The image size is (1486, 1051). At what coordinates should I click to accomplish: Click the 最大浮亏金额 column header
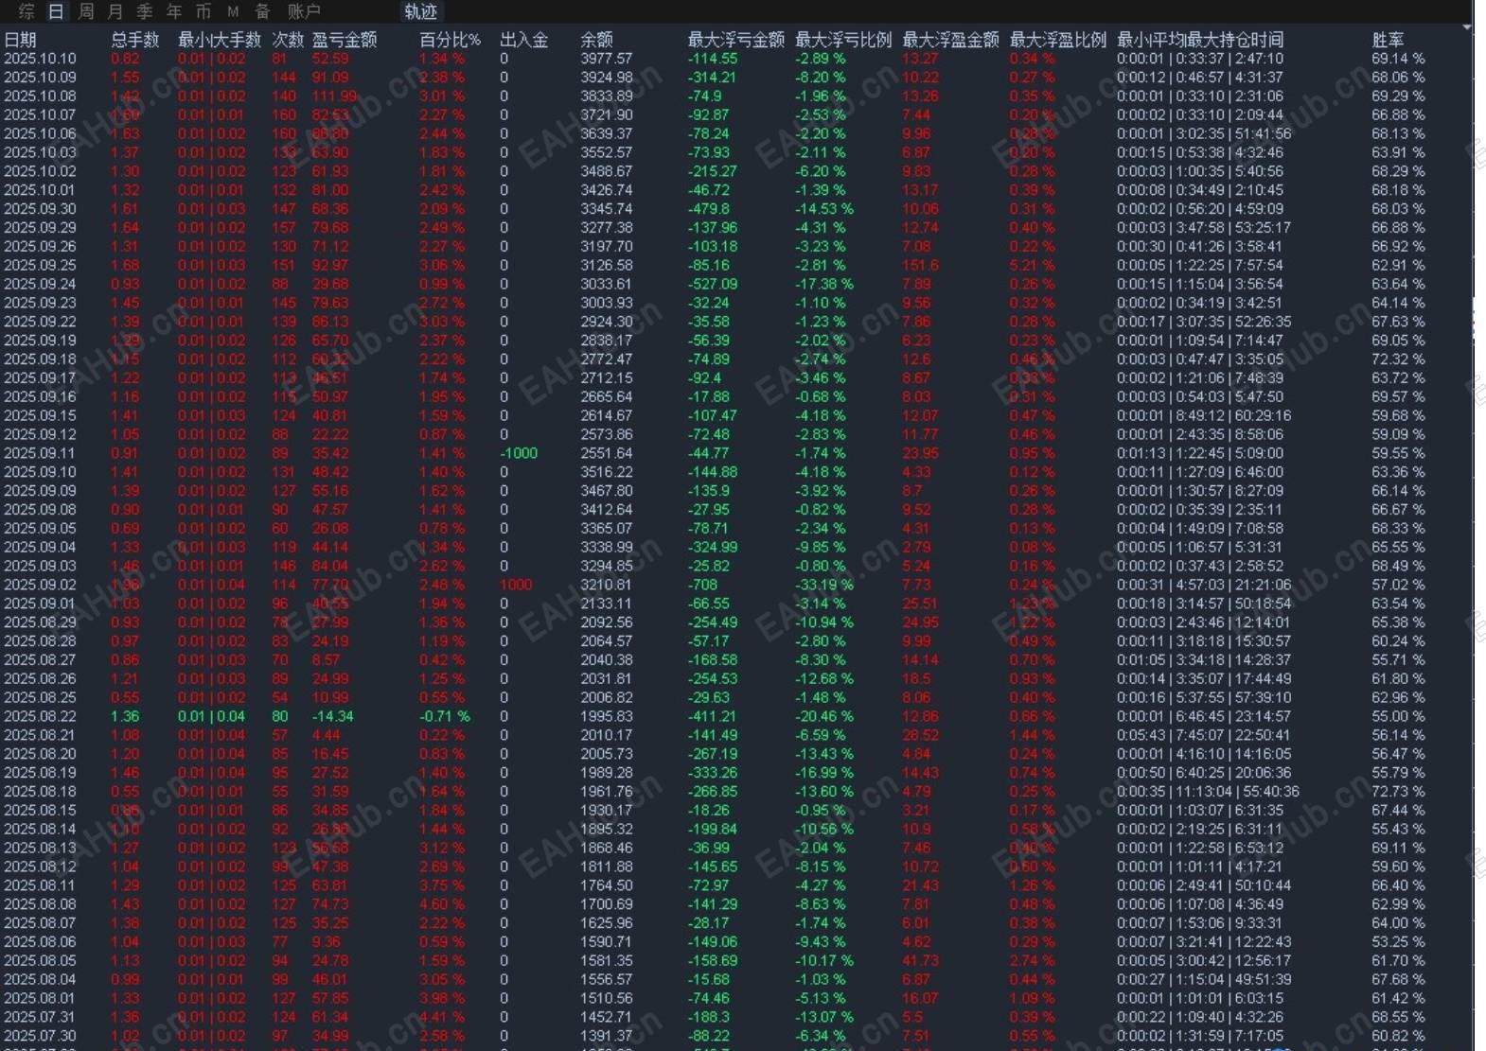tap(736, 40)
